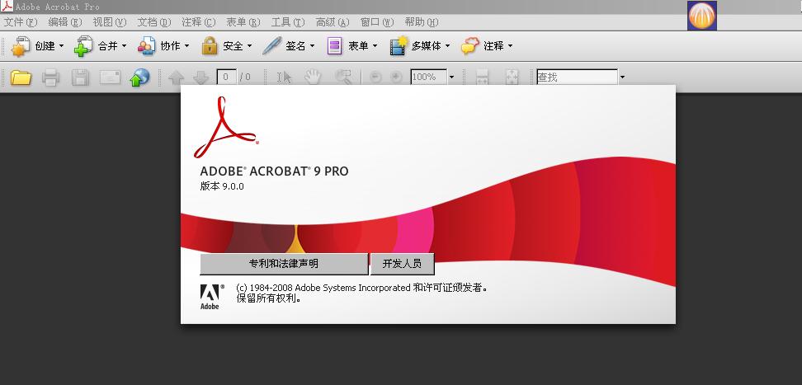Open the 表单(R) menu
802x385 pixels.
click(243, 22)
